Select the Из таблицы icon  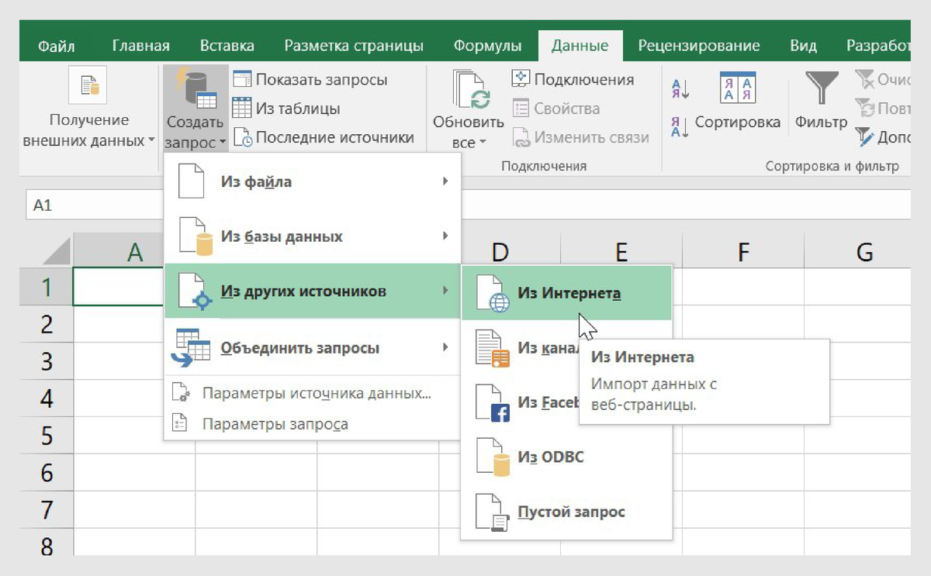click(x=241, y=109)
